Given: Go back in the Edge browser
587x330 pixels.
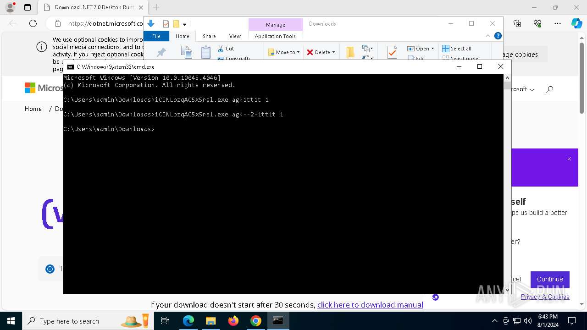Looking at the screenshot, I should point(13,23).
